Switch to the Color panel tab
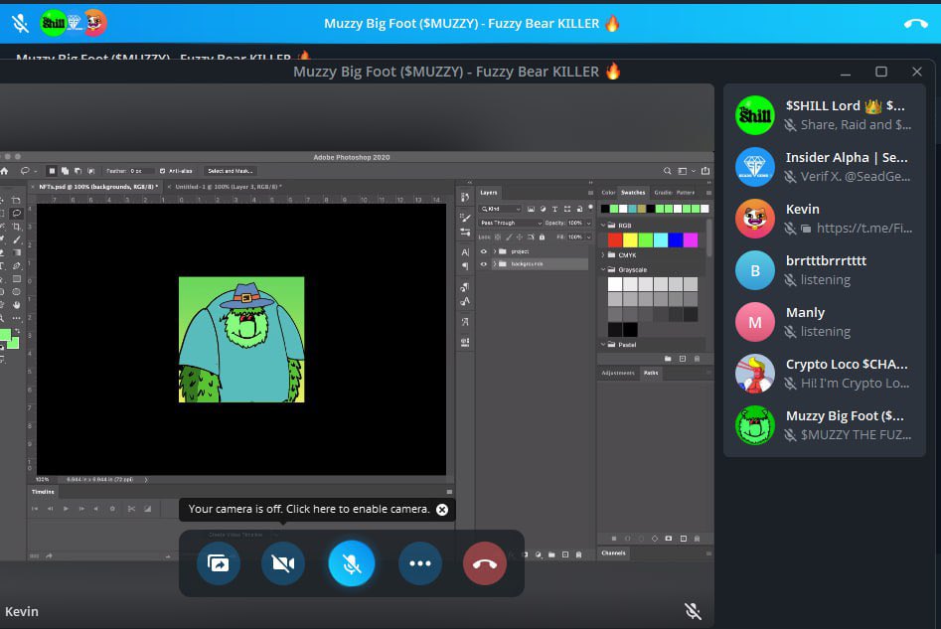This screenshot has width=941, height=629. pyautogui.click(x=608, y=193)
